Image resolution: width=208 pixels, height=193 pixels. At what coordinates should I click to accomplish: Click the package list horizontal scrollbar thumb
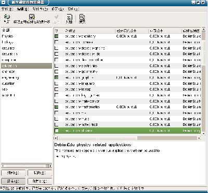pos(98,138)
